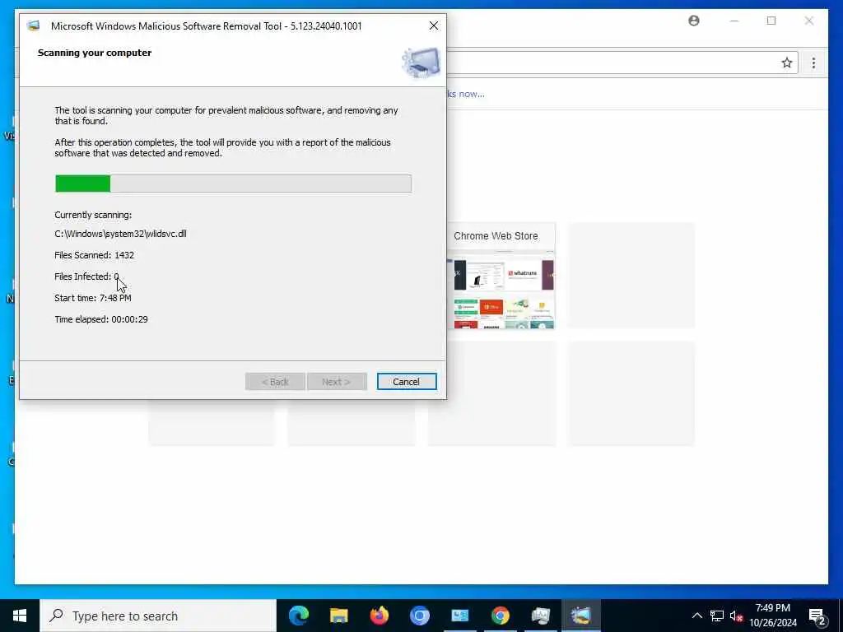
Task: Open the taskbar clock and date
Action: (x=772, y=616)
